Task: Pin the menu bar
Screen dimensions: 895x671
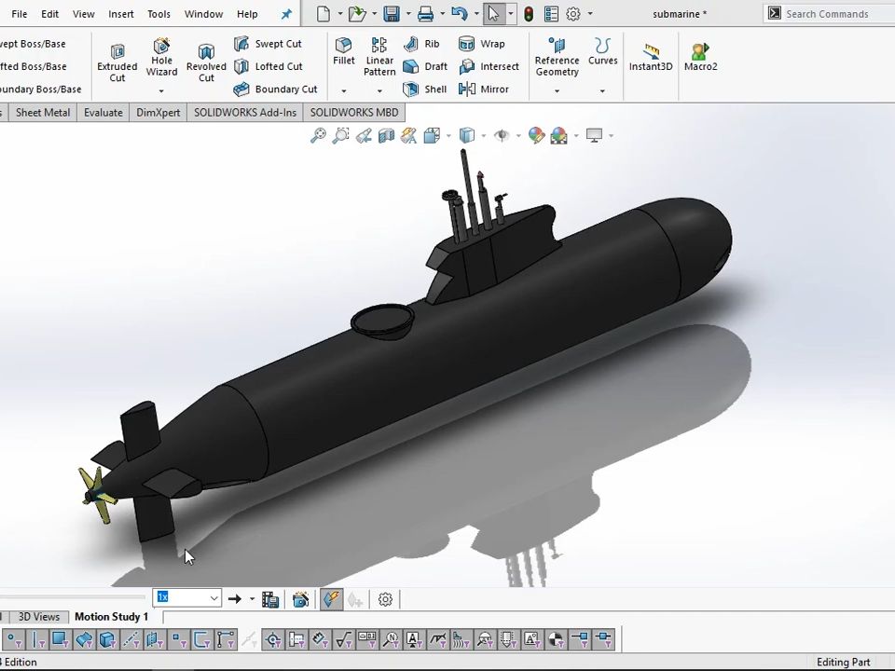Action: (x=286, y=14)
